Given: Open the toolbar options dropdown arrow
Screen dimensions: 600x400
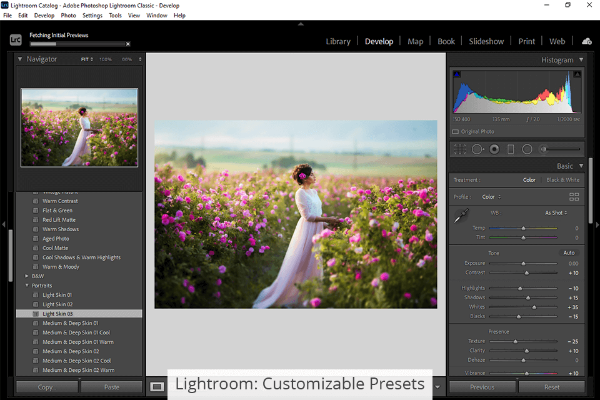Looking at the screenshot, I should 437,387.
